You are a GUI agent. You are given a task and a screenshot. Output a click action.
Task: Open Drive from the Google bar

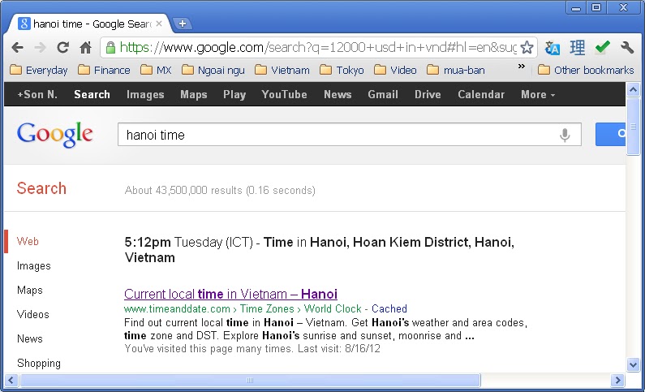click(x=428, y=95)
